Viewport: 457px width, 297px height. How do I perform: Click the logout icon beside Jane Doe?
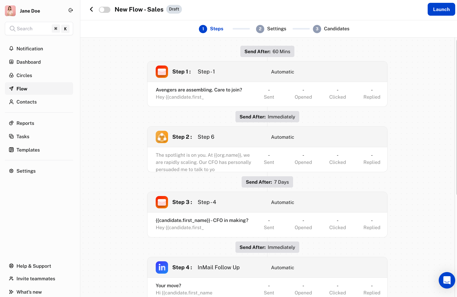71,10
